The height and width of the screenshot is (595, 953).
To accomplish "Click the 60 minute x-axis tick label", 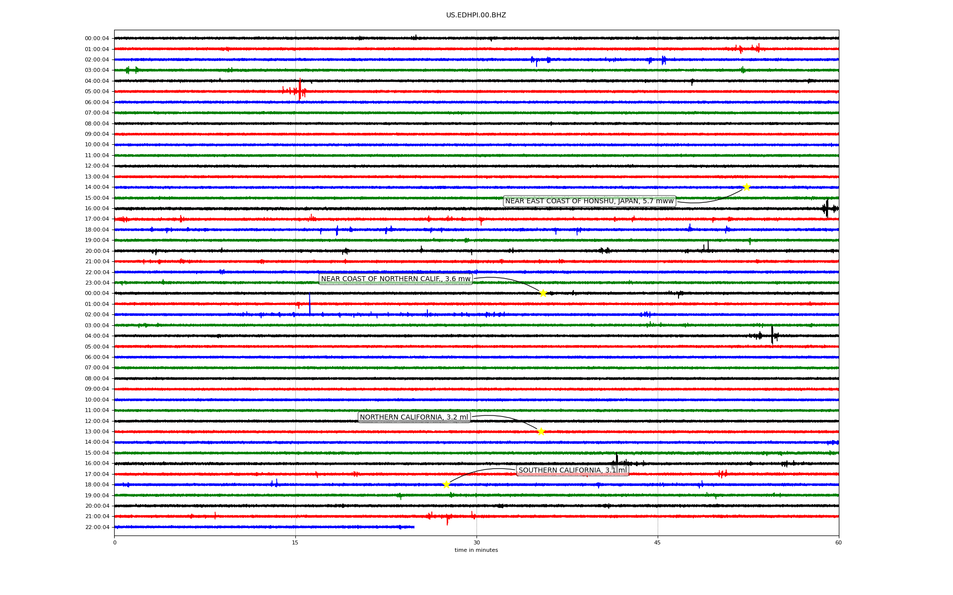I will pyautogui.click(x=838, y=542).
